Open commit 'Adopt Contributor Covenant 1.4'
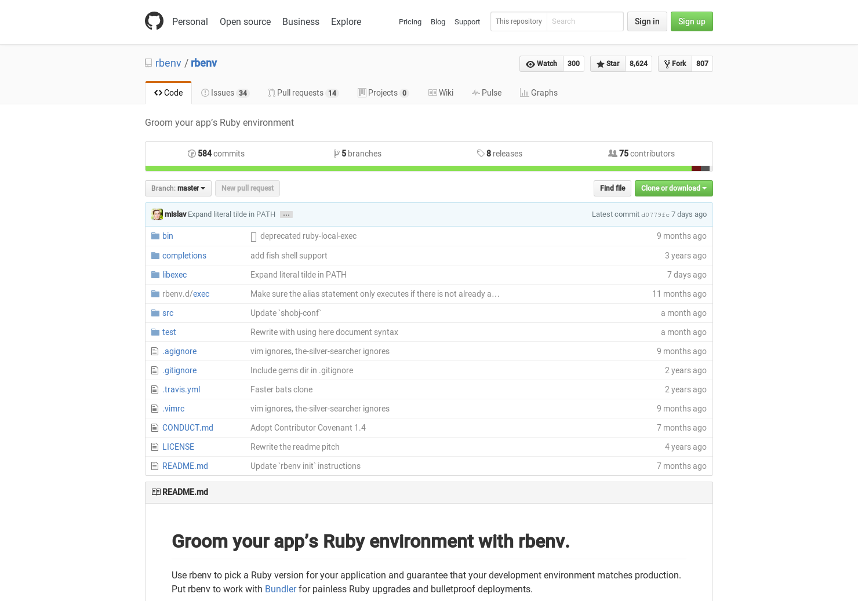858x601 pixels. (308, 428)
